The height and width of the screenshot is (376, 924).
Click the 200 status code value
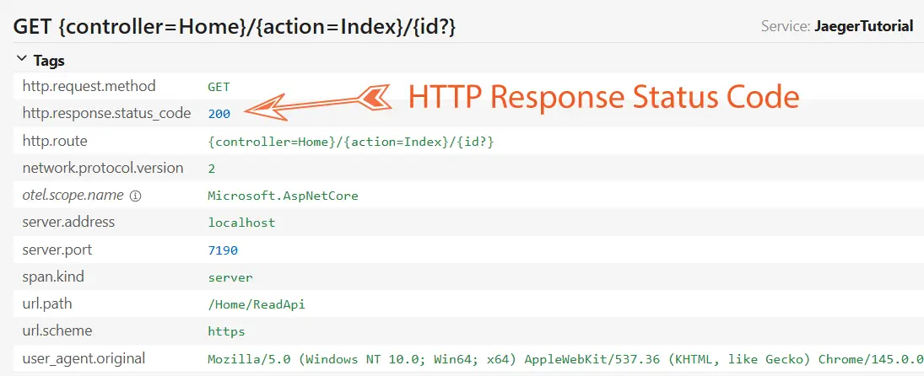pyautogui.click(x=219, y=114)
